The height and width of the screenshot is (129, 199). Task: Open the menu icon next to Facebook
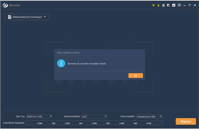coord(179,5)
